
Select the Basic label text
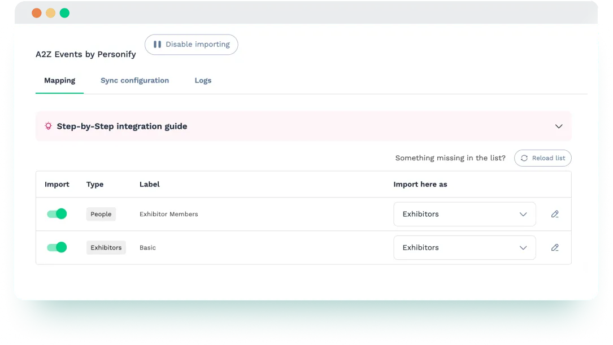coord(147,248)
